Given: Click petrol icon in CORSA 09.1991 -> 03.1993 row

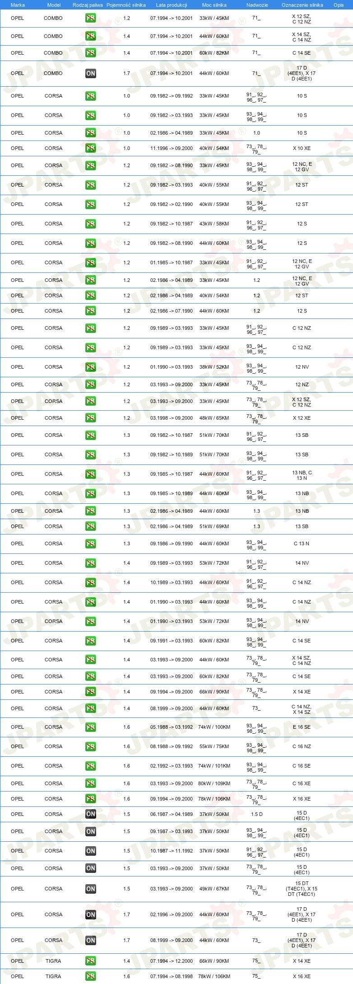Looking at the screenshot, I should [x=91, y=641].
